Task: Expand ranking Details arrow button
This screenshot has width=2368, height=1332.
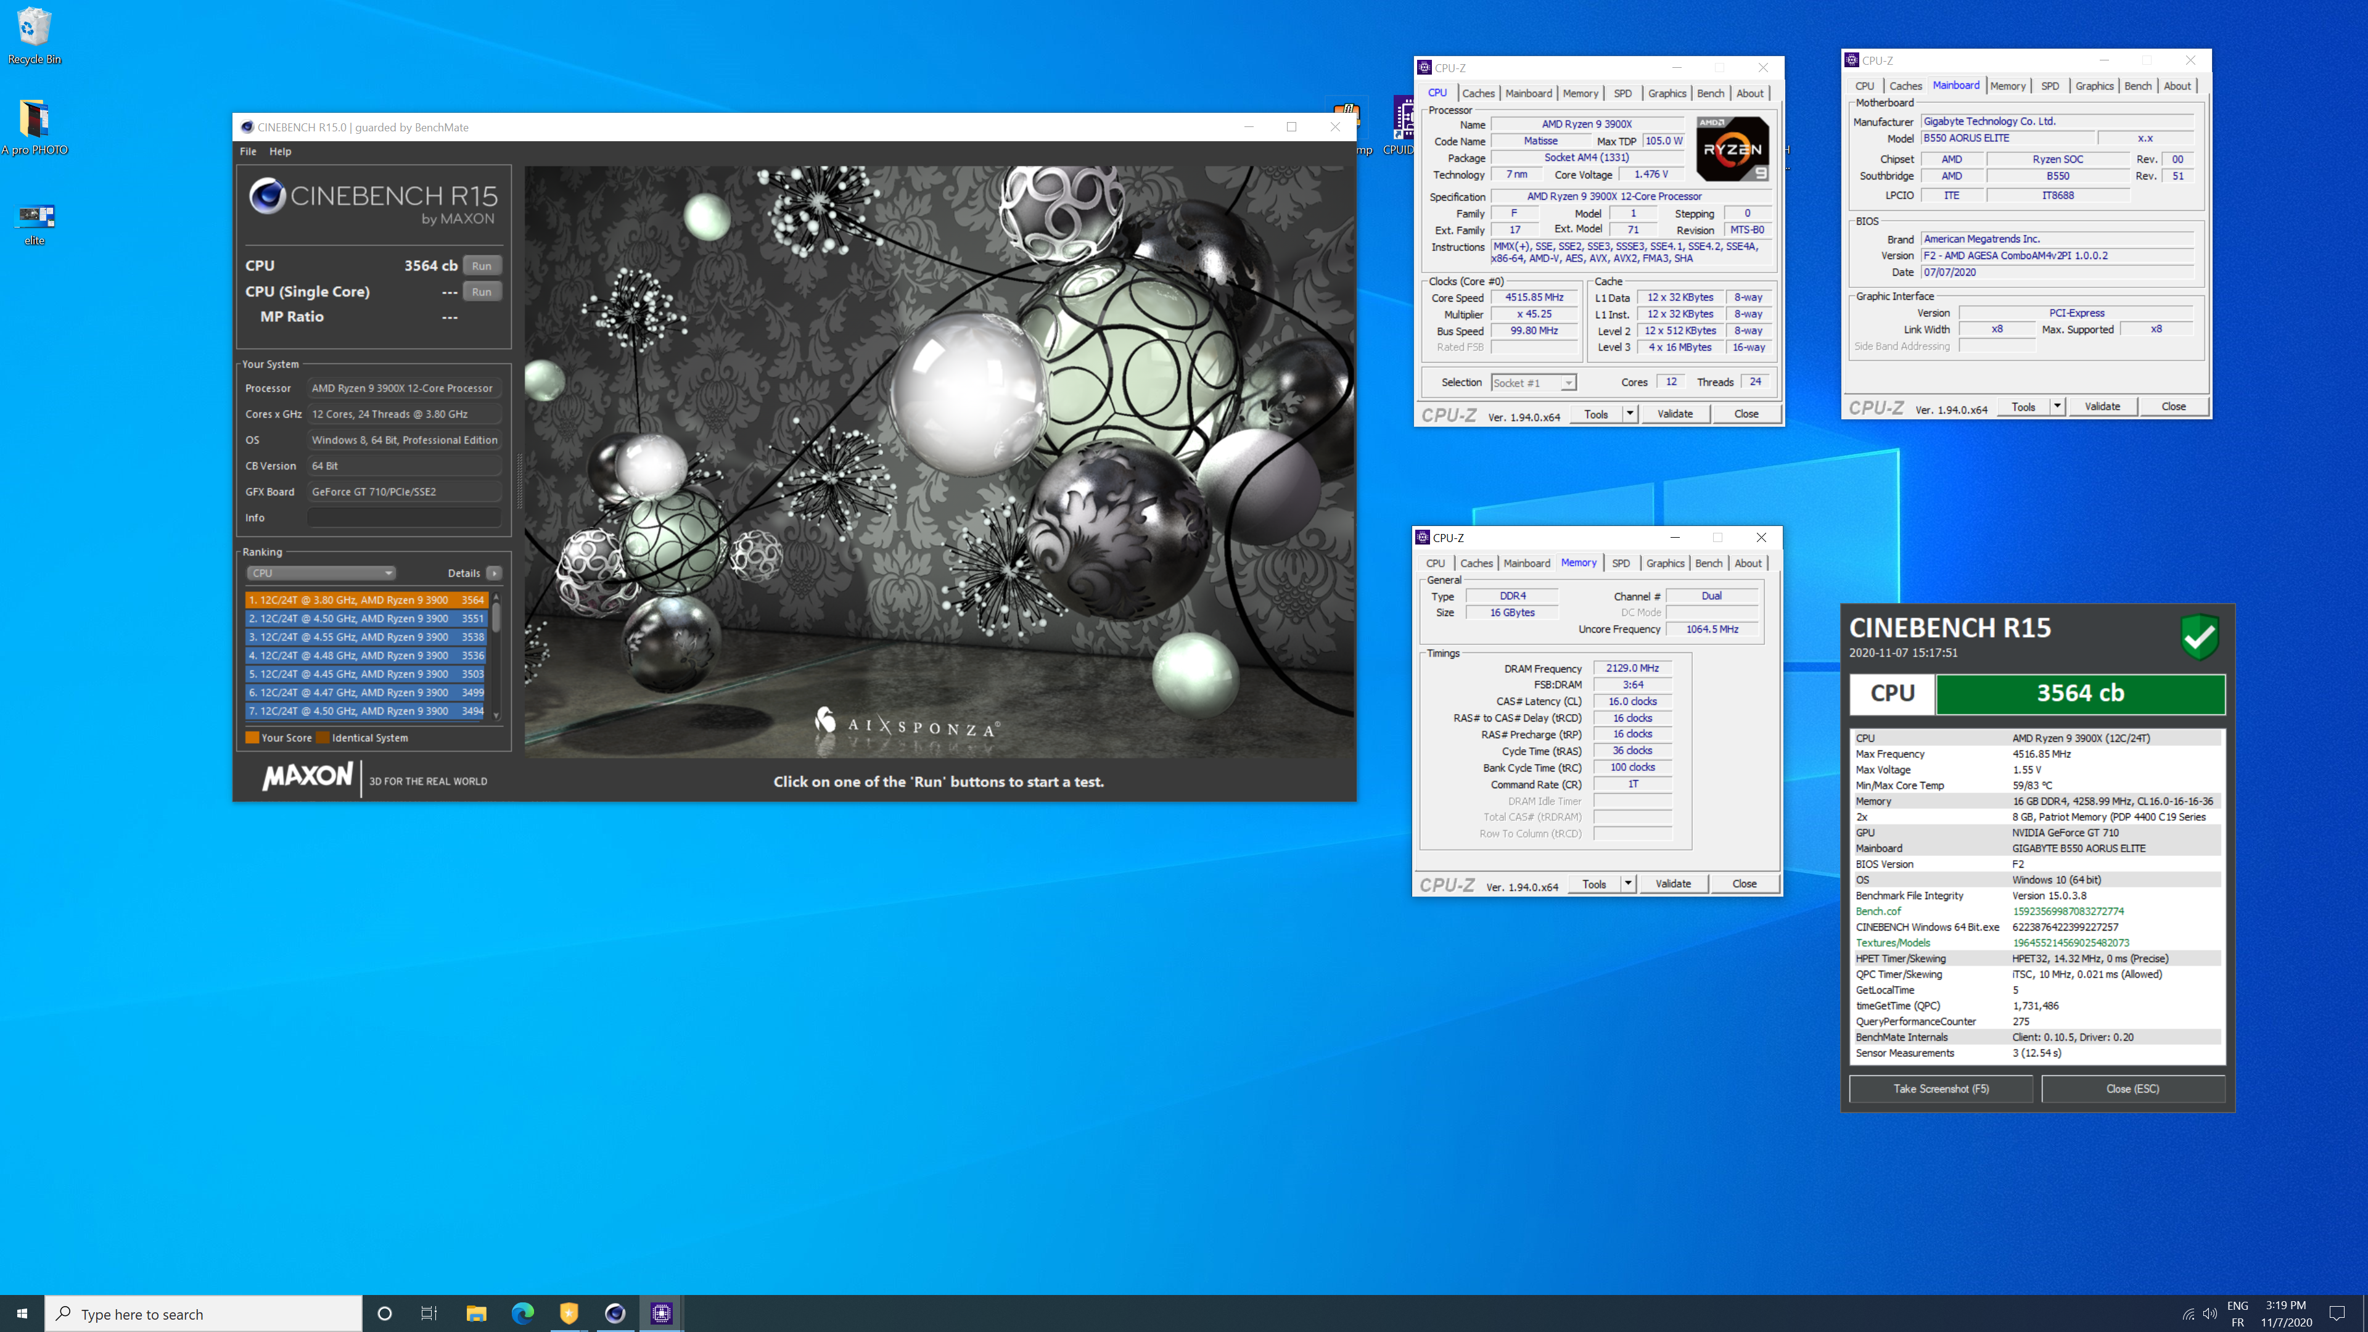Action: click(x=495, y=573)
